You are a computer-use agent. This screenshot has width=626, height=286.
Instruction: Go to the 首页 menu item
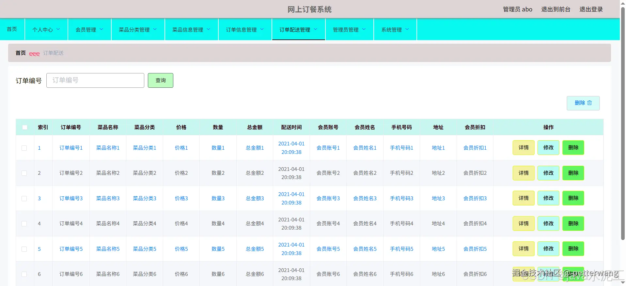(12, 29)
